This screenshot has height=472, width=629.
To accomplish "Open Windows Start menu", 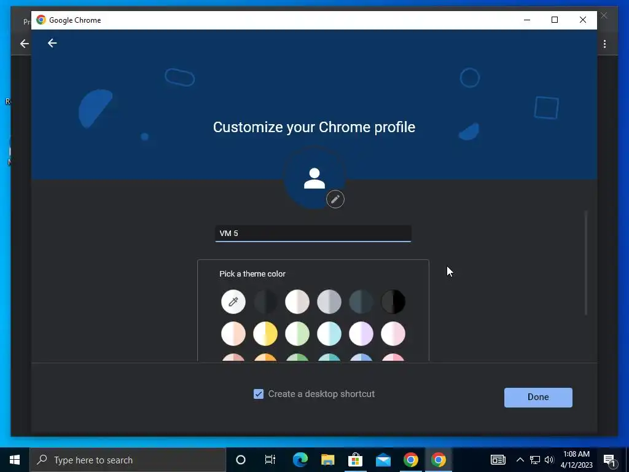I will [15, 460].
